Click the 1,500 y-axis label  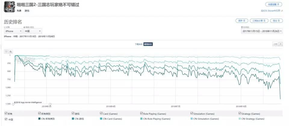click(8, 104)
